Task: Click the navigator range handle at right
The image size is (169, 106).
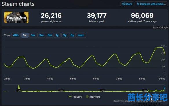Action: pos(165,88)
